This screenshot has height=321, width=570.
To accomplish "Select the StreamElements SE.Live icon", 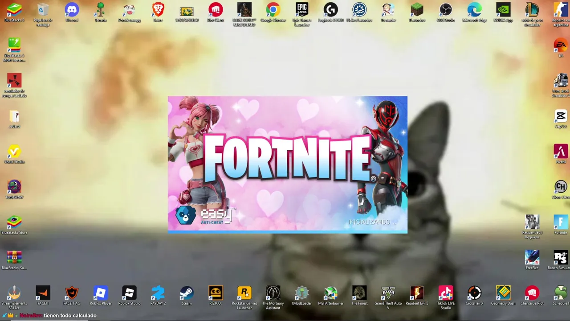I will click(x=14, y=297).
